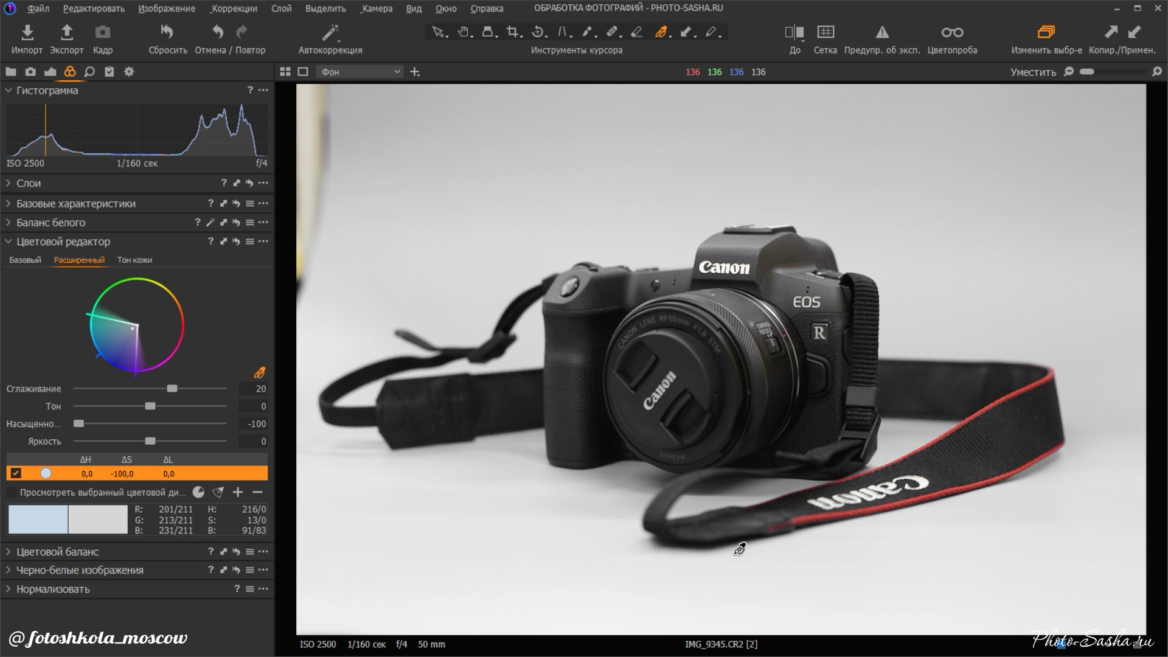This screenshot has height=657, width=1168.
Task: Toggle the Grid (Сетка) overlay icon
Action: (x=825, y=32)
